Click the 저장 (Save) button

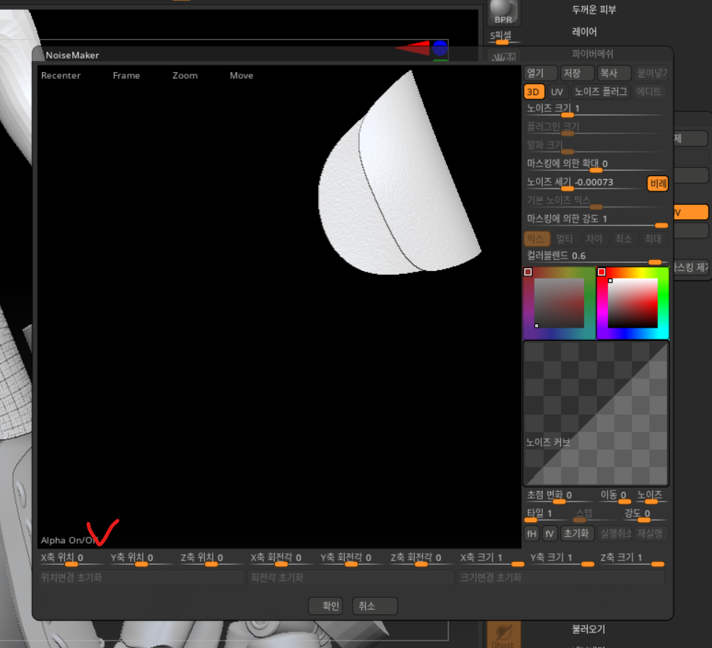[x=577, y=73]
